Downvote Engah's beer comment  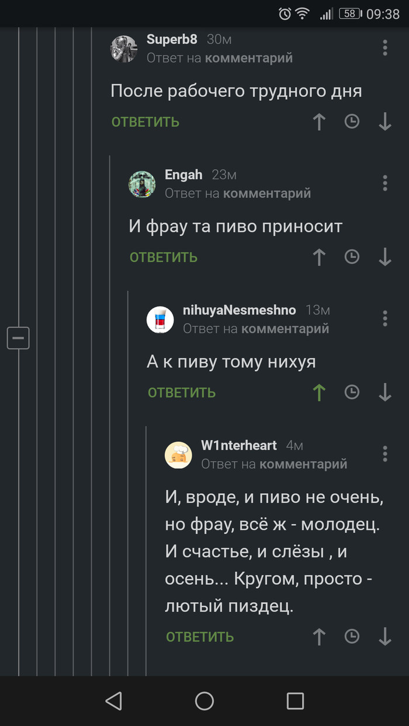pyautogui.click(x=384, y=257)
